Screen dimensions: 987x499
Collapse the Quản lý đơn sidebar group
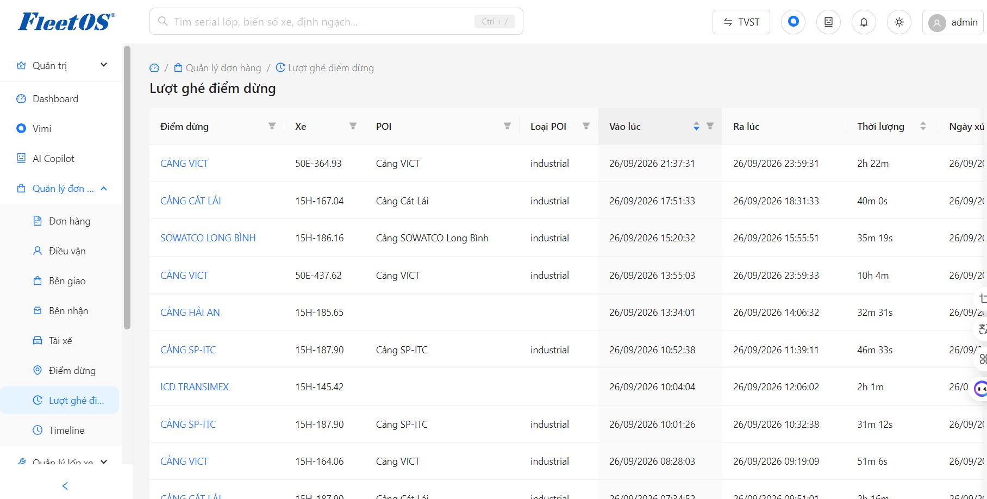click(x=61, y=189)
